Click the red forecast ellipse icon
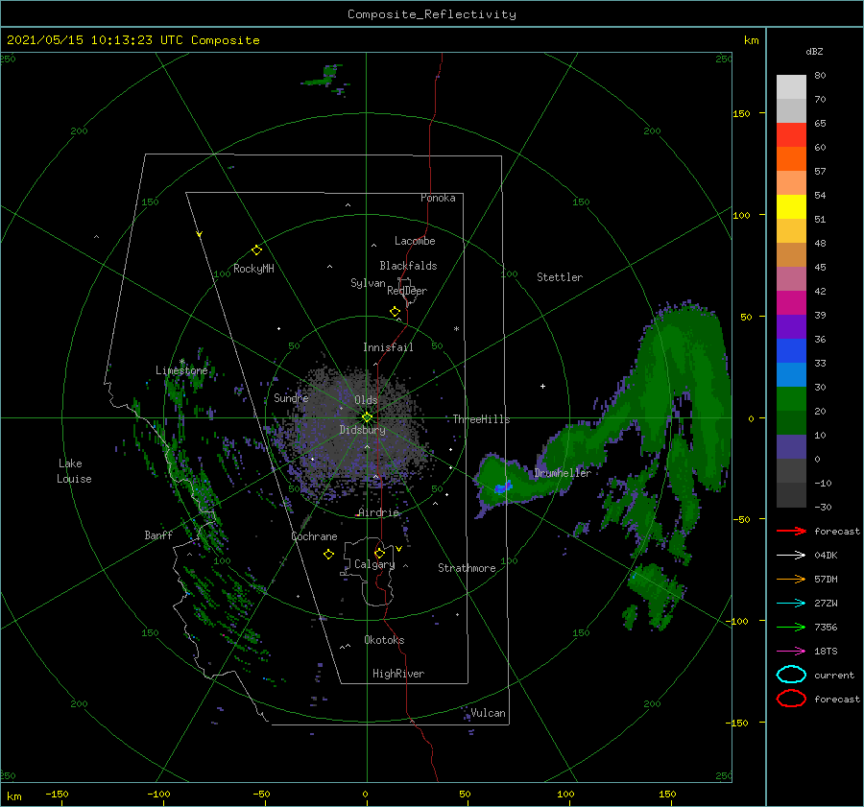The width and height of the screenshot is (864, 807). (791, 699)
